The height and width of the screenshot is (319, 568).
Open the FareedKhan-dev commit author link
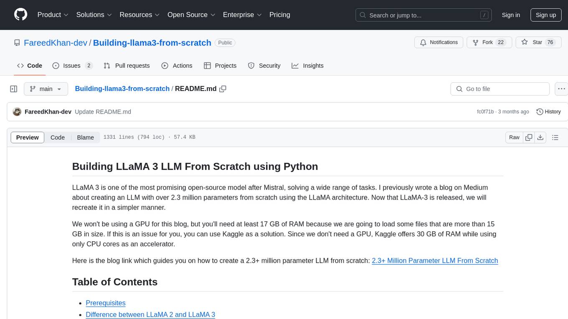click(48, 111)
